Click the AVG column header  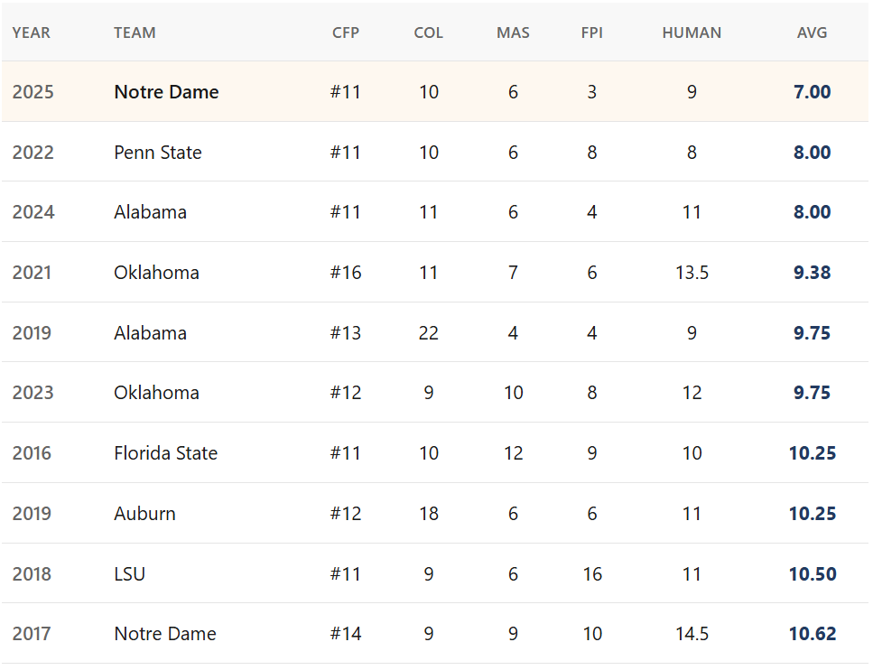(813, 33)
